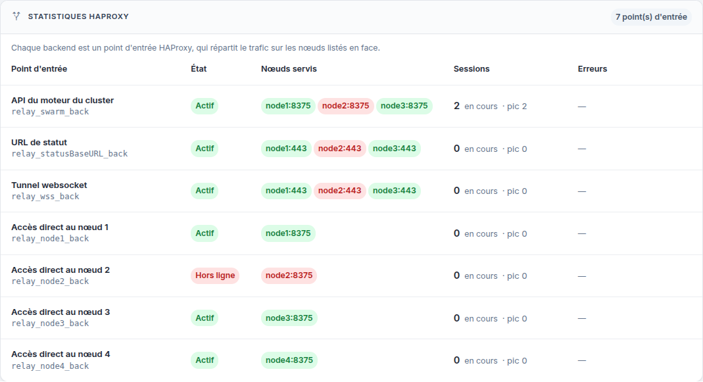Click the node4:8375 chip
Screen dimensions: 703x382
coord(289,360)
